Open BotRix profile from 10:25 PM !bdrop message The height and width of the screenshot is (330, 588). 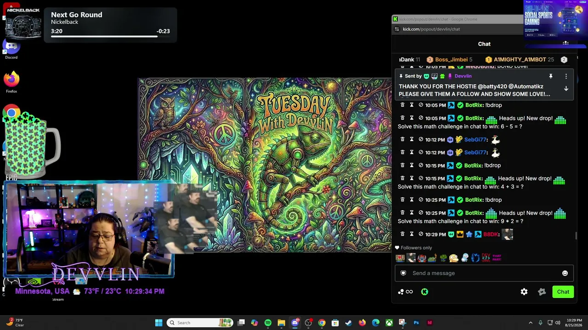click(474, 200)
